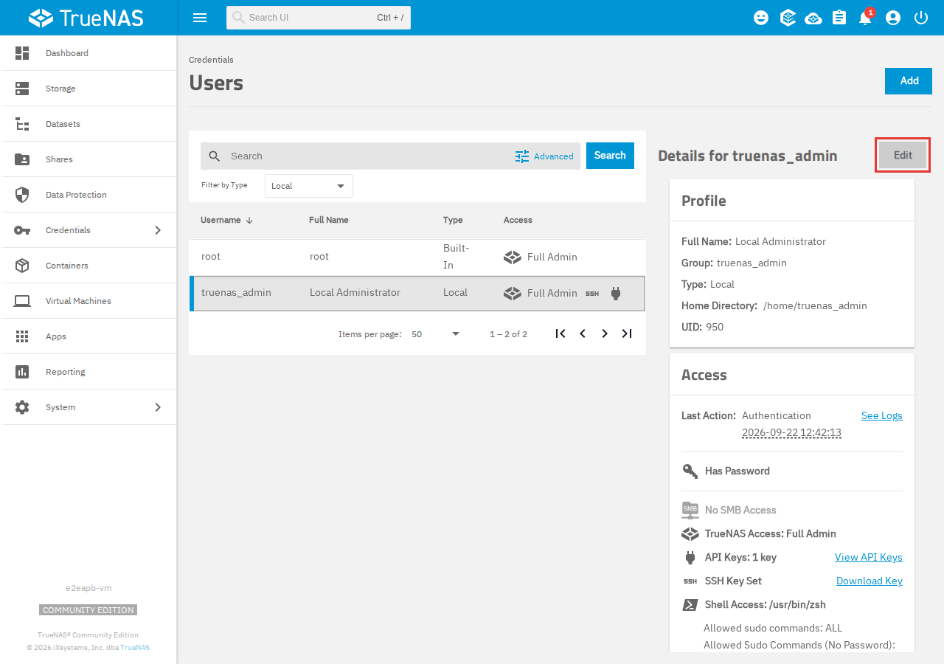Open Storage in sidebar
The image size is (944, 664).
(88, 89)
